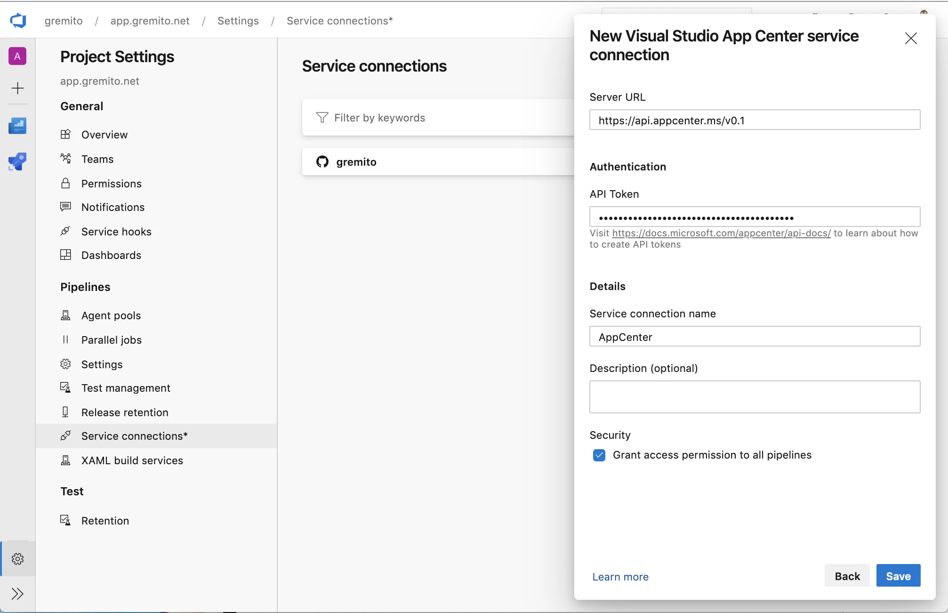Go to gremito organization breadcrumb
Screen dimensions: 948x613
coord(64,21)
